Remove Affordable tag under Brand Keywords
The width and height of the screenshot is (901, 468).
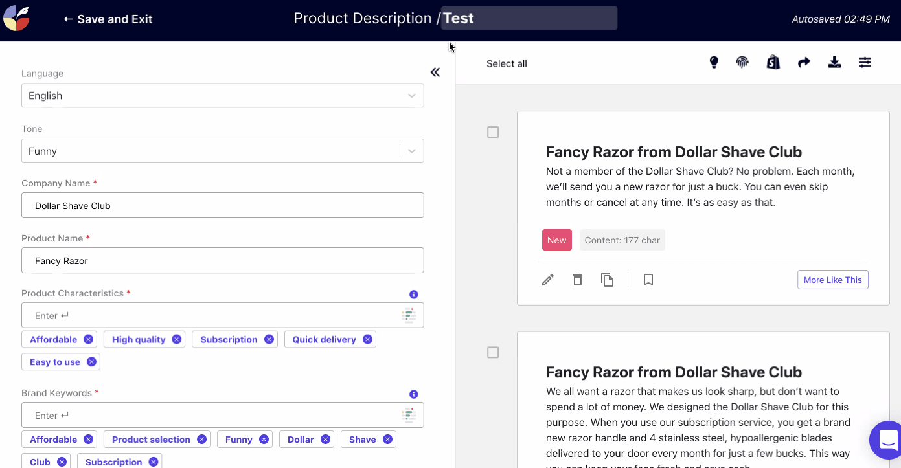88,439
